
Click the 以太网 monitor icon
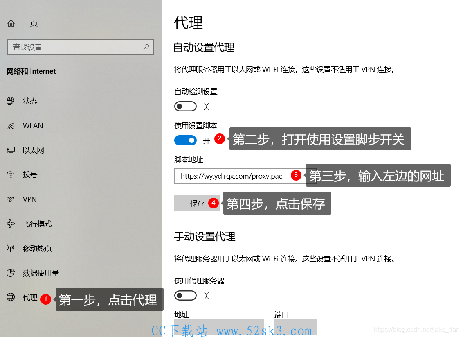point(11,150)
